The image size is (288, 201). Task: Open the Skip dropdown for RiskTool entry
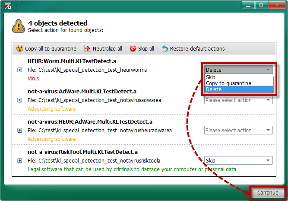coord(238,160)
